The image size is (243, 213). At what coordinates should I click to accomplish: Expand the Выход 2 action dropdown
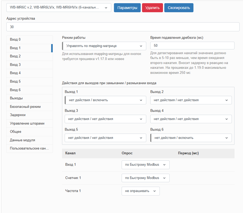coord(191,100)
